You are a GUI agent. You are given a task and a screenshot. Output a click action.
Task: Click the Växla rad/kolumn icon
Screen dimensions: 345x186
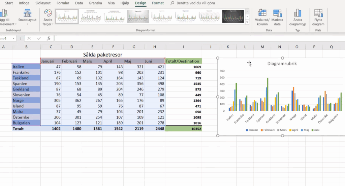coord(262,13)
